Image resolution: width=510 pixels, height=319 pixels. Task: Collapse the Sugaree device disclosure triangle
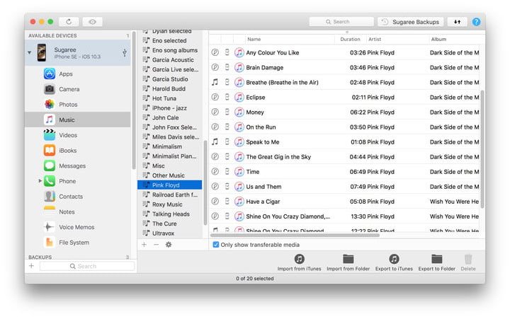coord(30,52)
